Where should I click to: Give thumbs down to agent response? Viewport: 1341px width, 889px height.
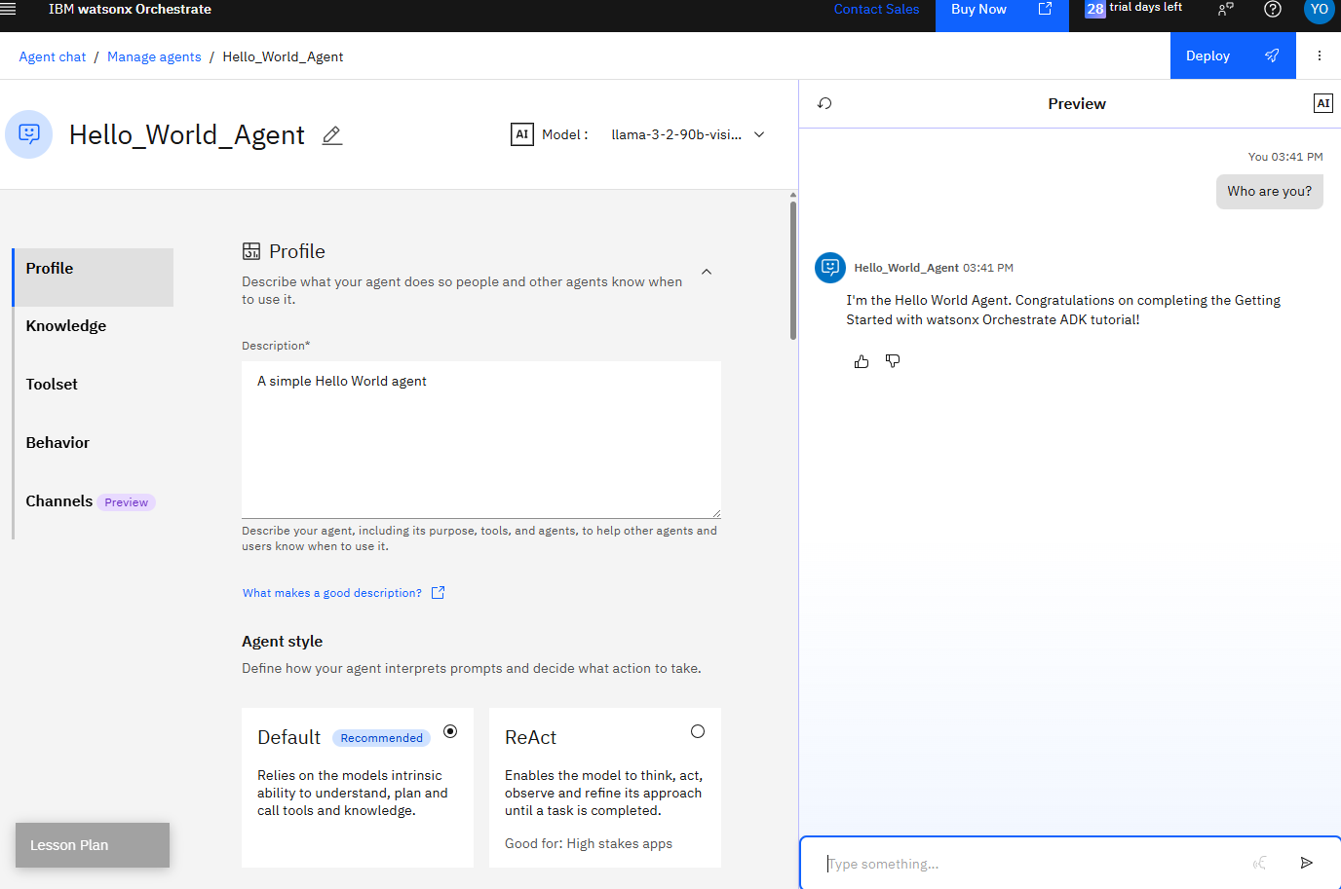(x=893, y=361)
